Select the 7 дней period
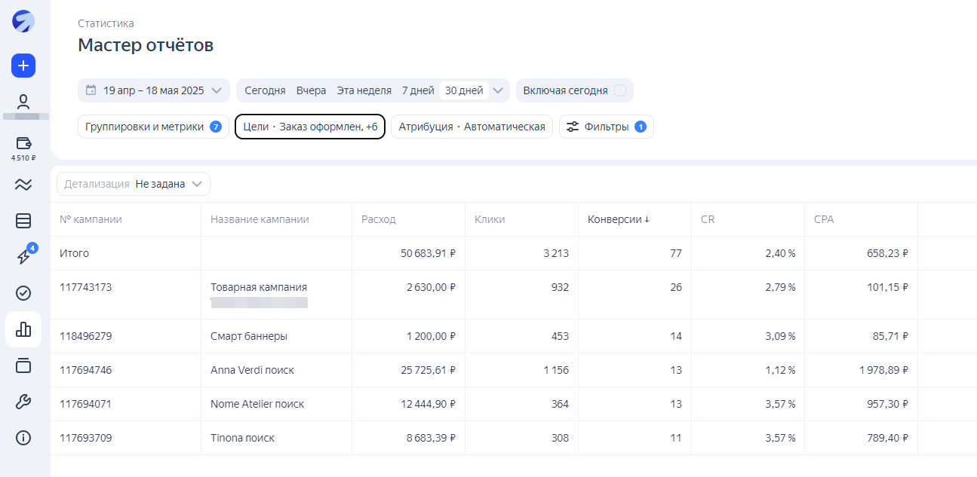Image resolution: width=977 pixels, height=477 pixels. click(x=418, y=90)
